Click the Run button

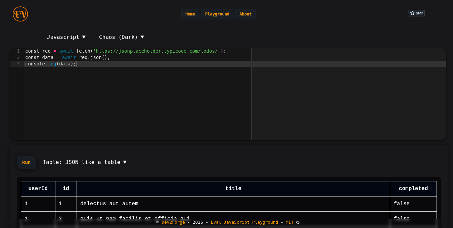[26, 162]
